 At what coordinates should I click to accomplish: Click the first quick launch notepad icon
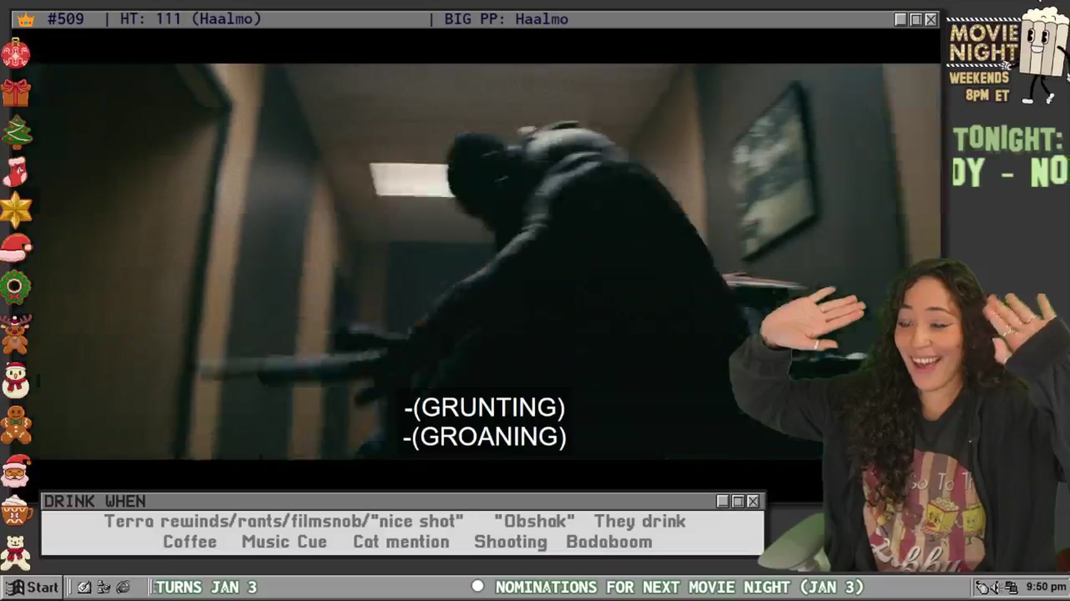coord(85,587)
